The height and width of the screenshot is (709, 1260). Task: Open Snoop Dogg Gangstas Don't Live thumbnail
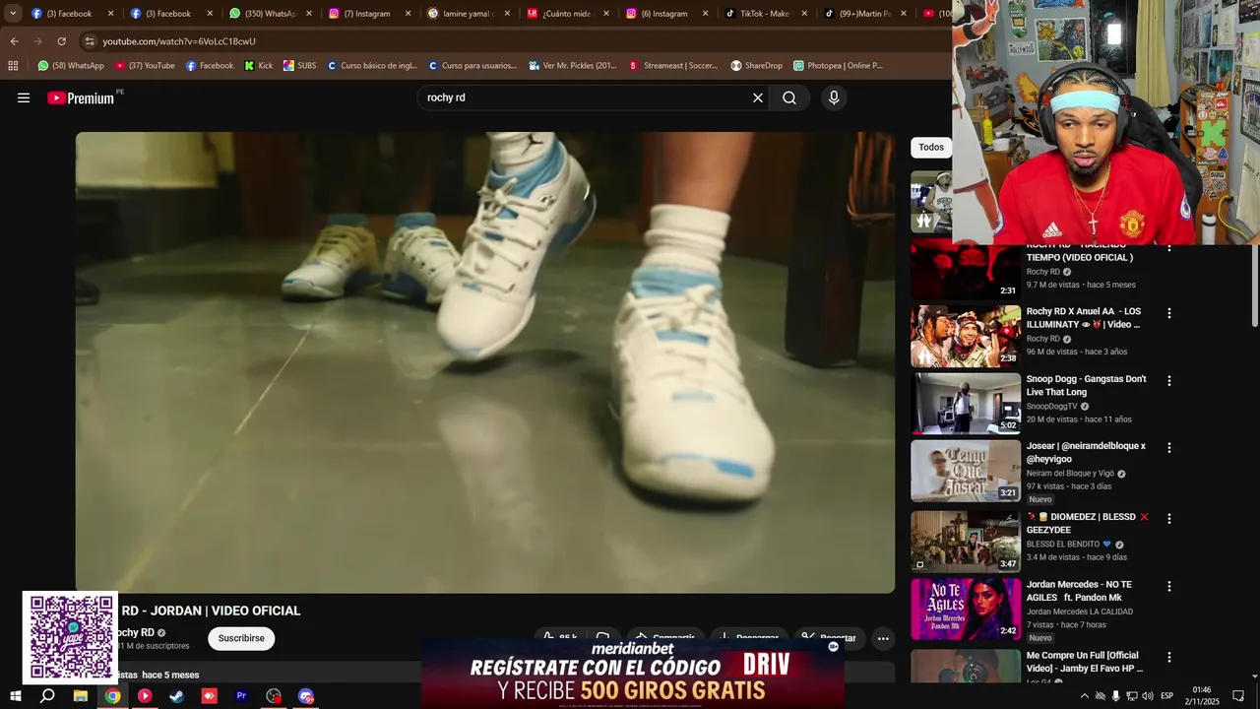[966, 403]
